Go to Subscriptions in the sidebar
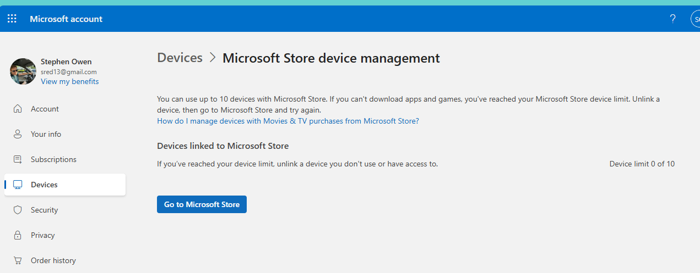700x273 pixels. 65,159
